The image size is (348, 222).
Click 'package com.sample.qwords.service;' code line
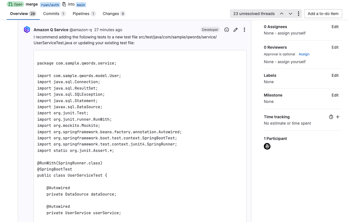tap(77, 63)
